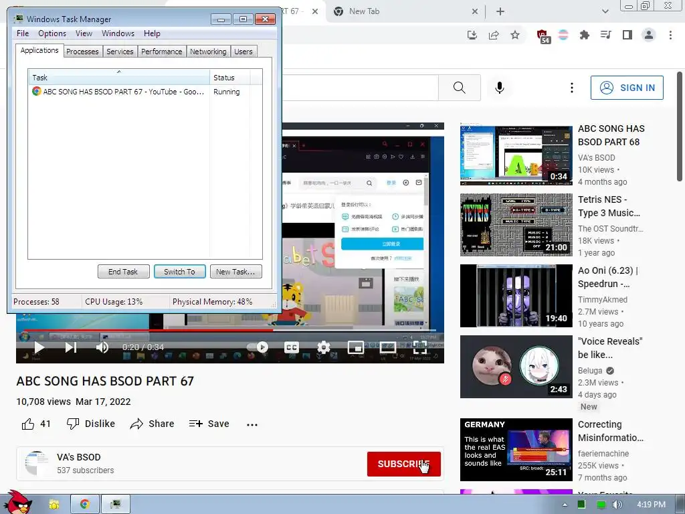Open the Chrome profile avatar

(x=649, y=35)
